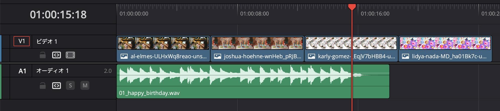
Task: Click the red playhead handle
Action: (x=352, y=7)
